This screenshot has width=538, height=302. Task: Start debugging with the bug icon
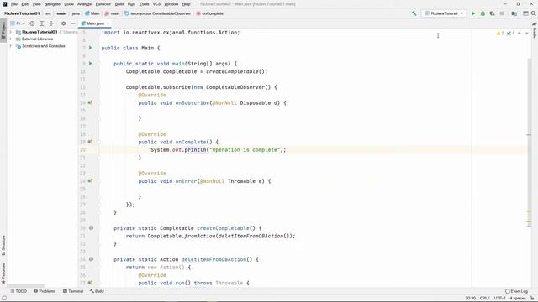click(x=483, y=13)
